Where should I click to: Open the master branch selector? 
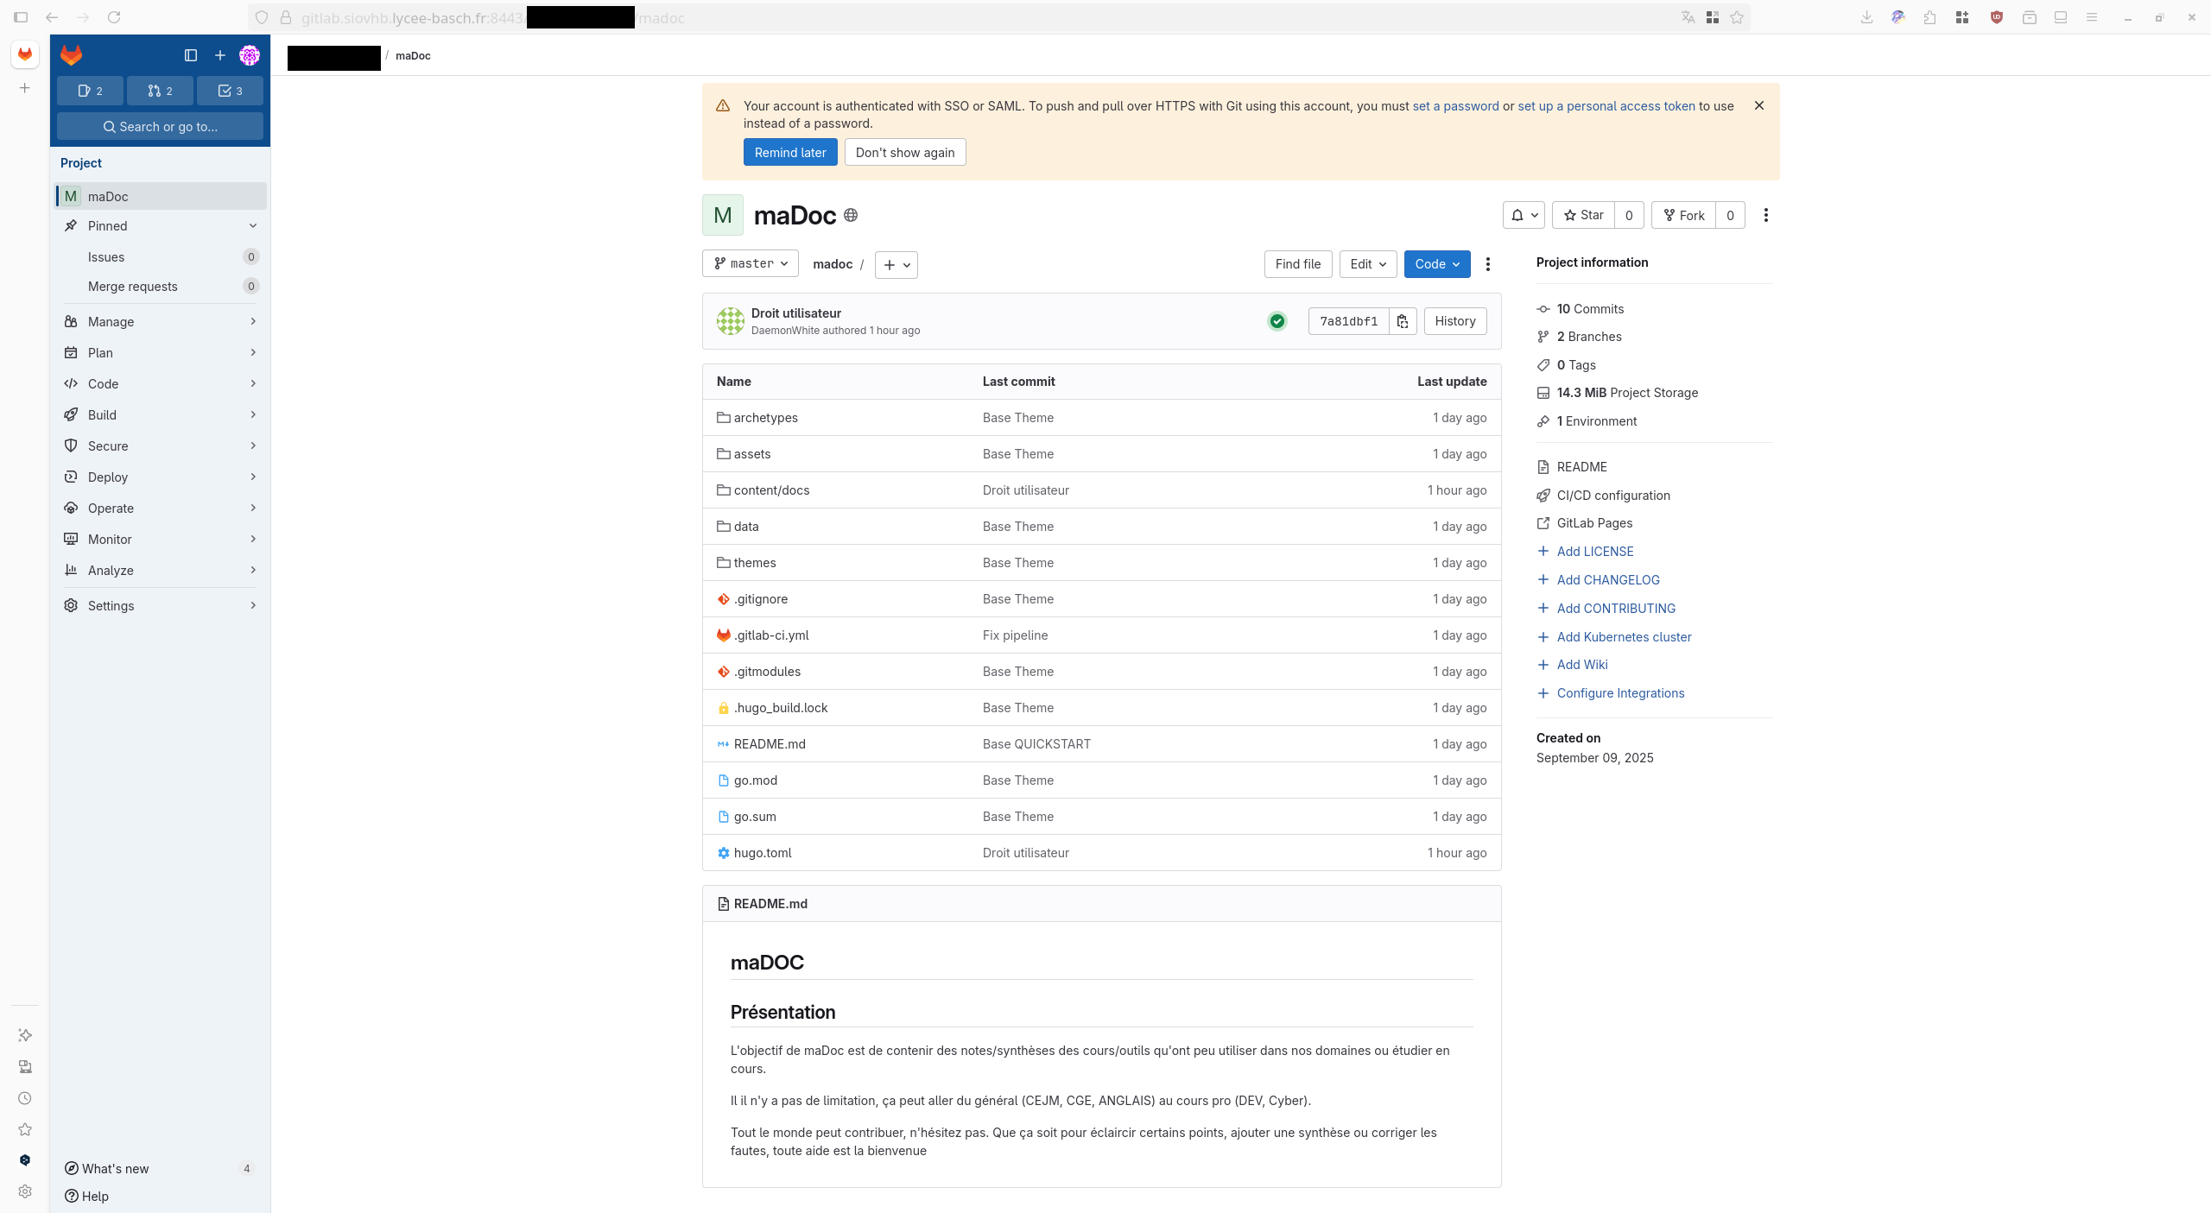751,263
